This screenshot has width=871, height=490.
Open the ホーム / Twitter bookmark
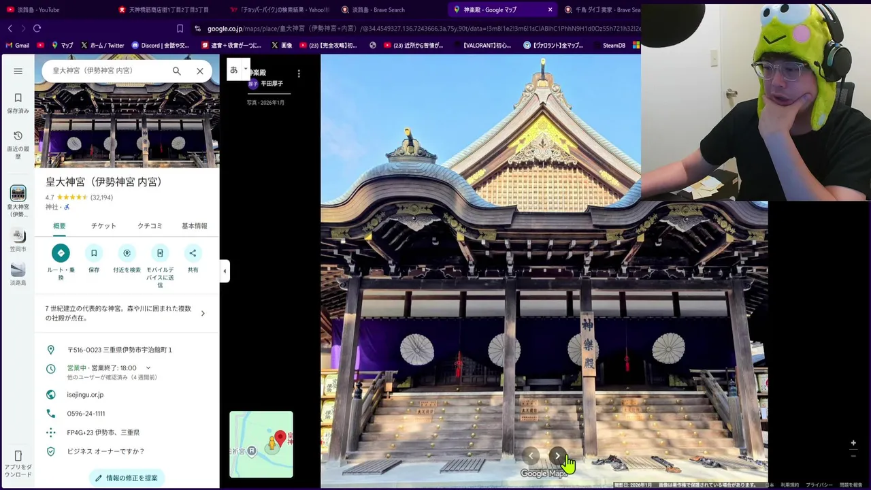[x=102, y=46]
